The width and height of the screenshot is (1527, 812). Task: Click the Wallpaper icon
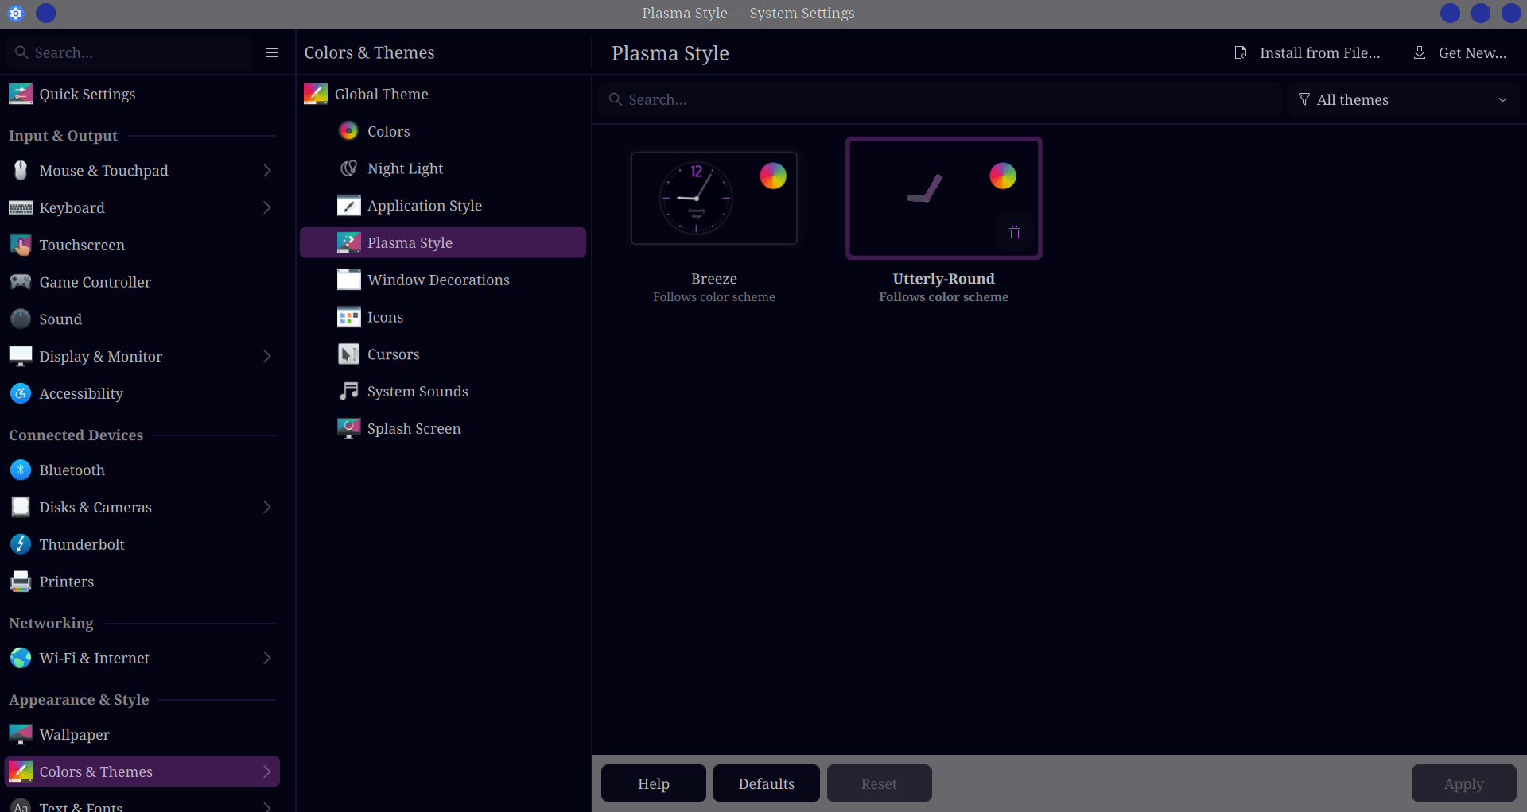[21, 734]
